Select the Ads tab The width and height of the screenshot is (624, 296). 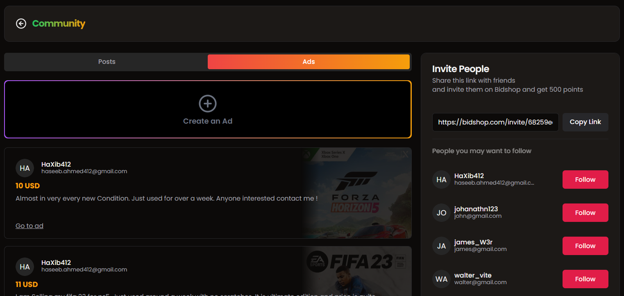(309, 62)
